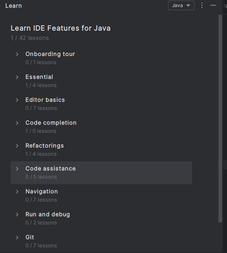
Task: Expand the Refactorings chevron
Action: [x=17, y=146]
